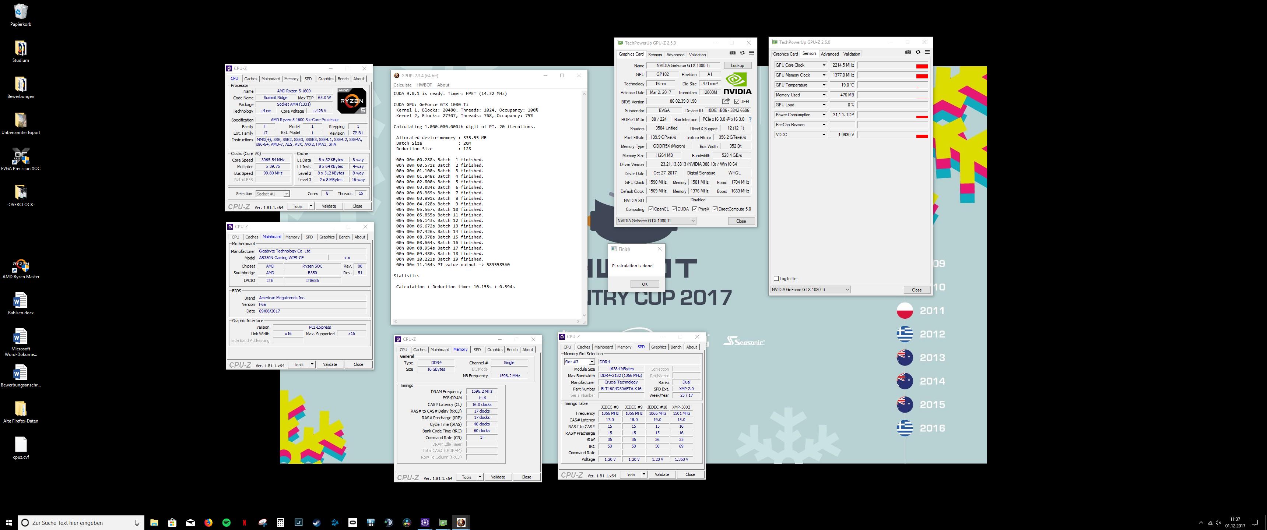Switch to Validation tab in Sensors GPU-Z window

(852, 54)
